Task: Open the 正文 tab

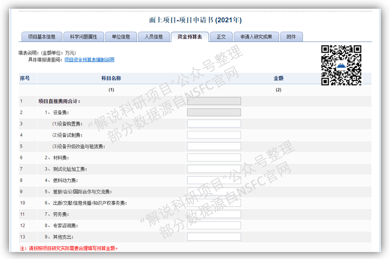Action: point(221,37)
